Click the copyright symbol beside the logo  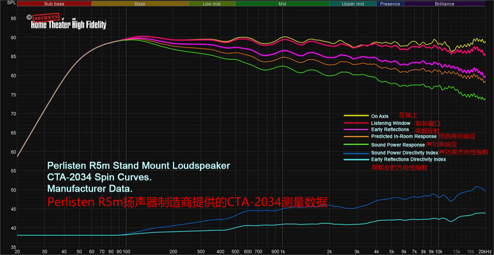[29, 18]
